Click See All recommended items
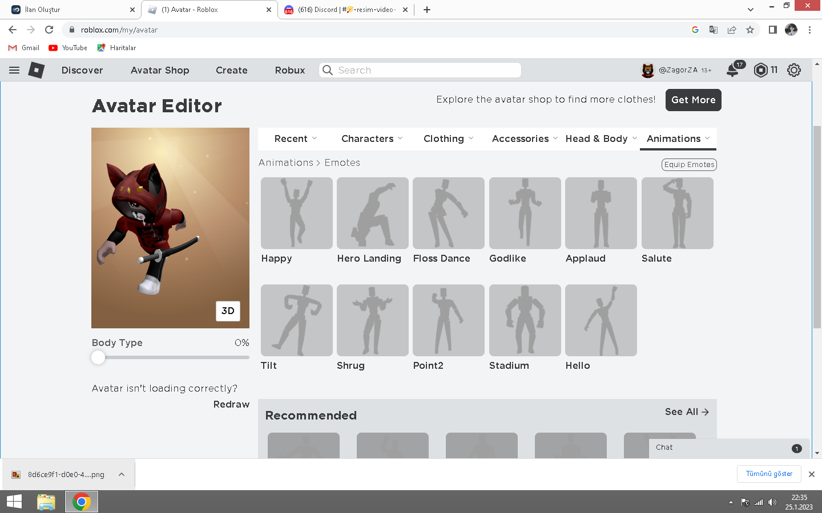 pos(687,412)
